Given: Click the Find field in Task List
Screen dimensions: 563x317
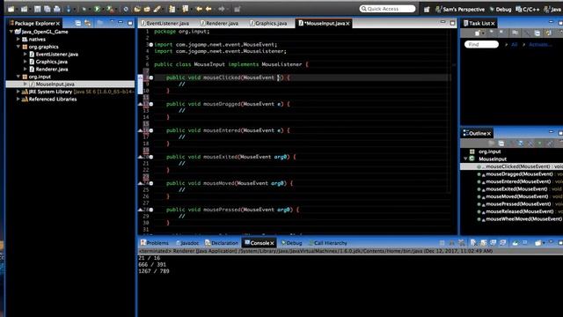Looking at the screenshot, I should [x=481, y=45].
